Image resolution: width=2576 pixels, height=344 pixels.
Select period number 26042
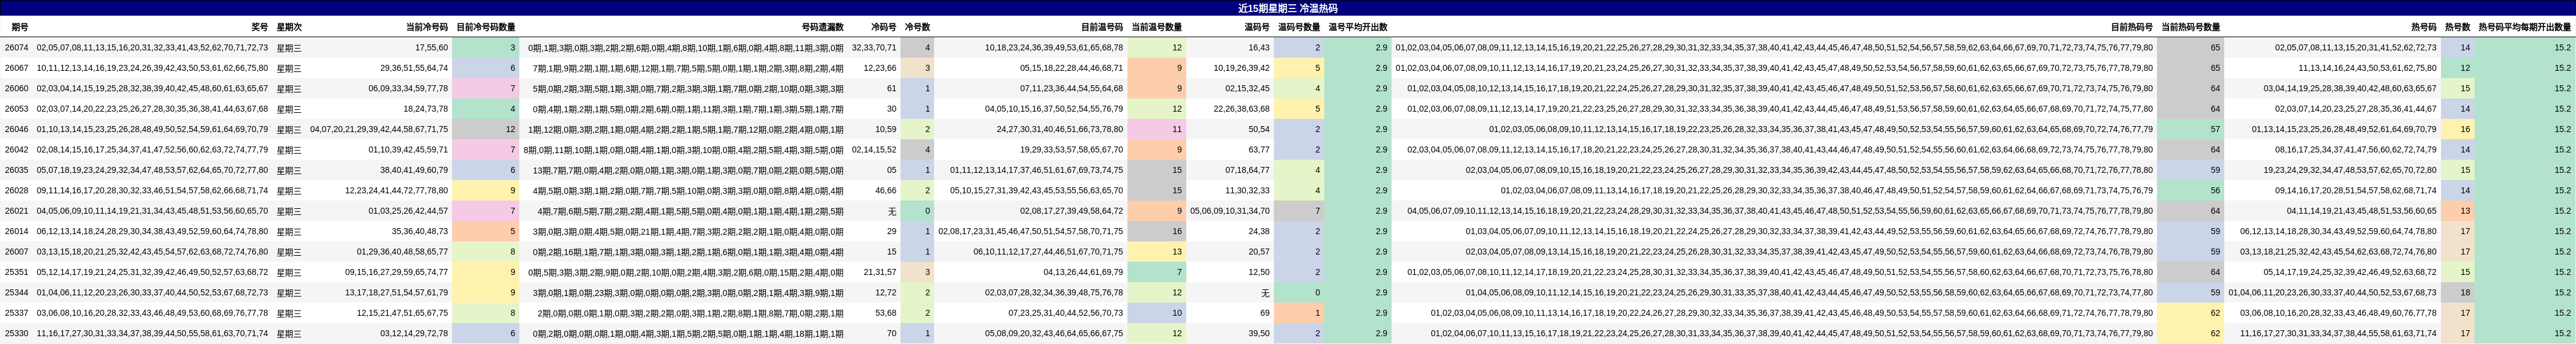[17, 150]
